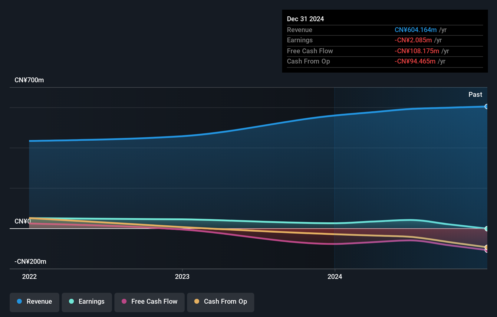The height and width of the screenshot is (317, 497).
Task: Toggle the Revenue legend button
Action: click(x=35, y=302)
